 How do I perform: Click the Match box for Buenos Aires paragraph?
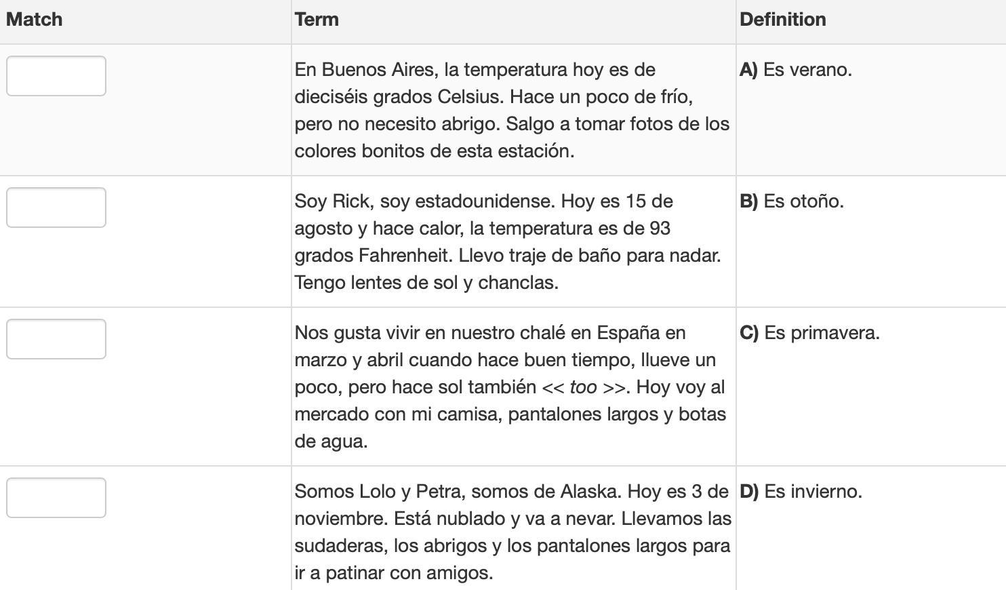[56, 76]
